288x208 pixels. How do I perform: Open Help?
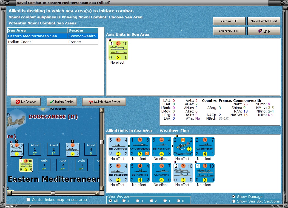coord(264,31)
